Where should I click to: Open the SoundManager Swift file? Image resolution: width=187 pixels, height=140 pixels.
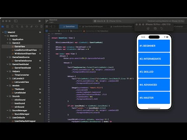pos(22,114)
